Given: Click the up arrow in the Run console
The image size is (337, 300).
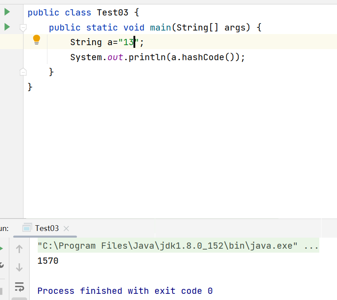Looking at the screenshot, I should pos(19,249).
